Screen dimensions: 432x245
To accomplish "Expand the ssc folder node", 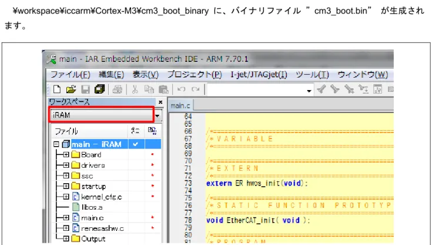I will (x=66, y=176).
